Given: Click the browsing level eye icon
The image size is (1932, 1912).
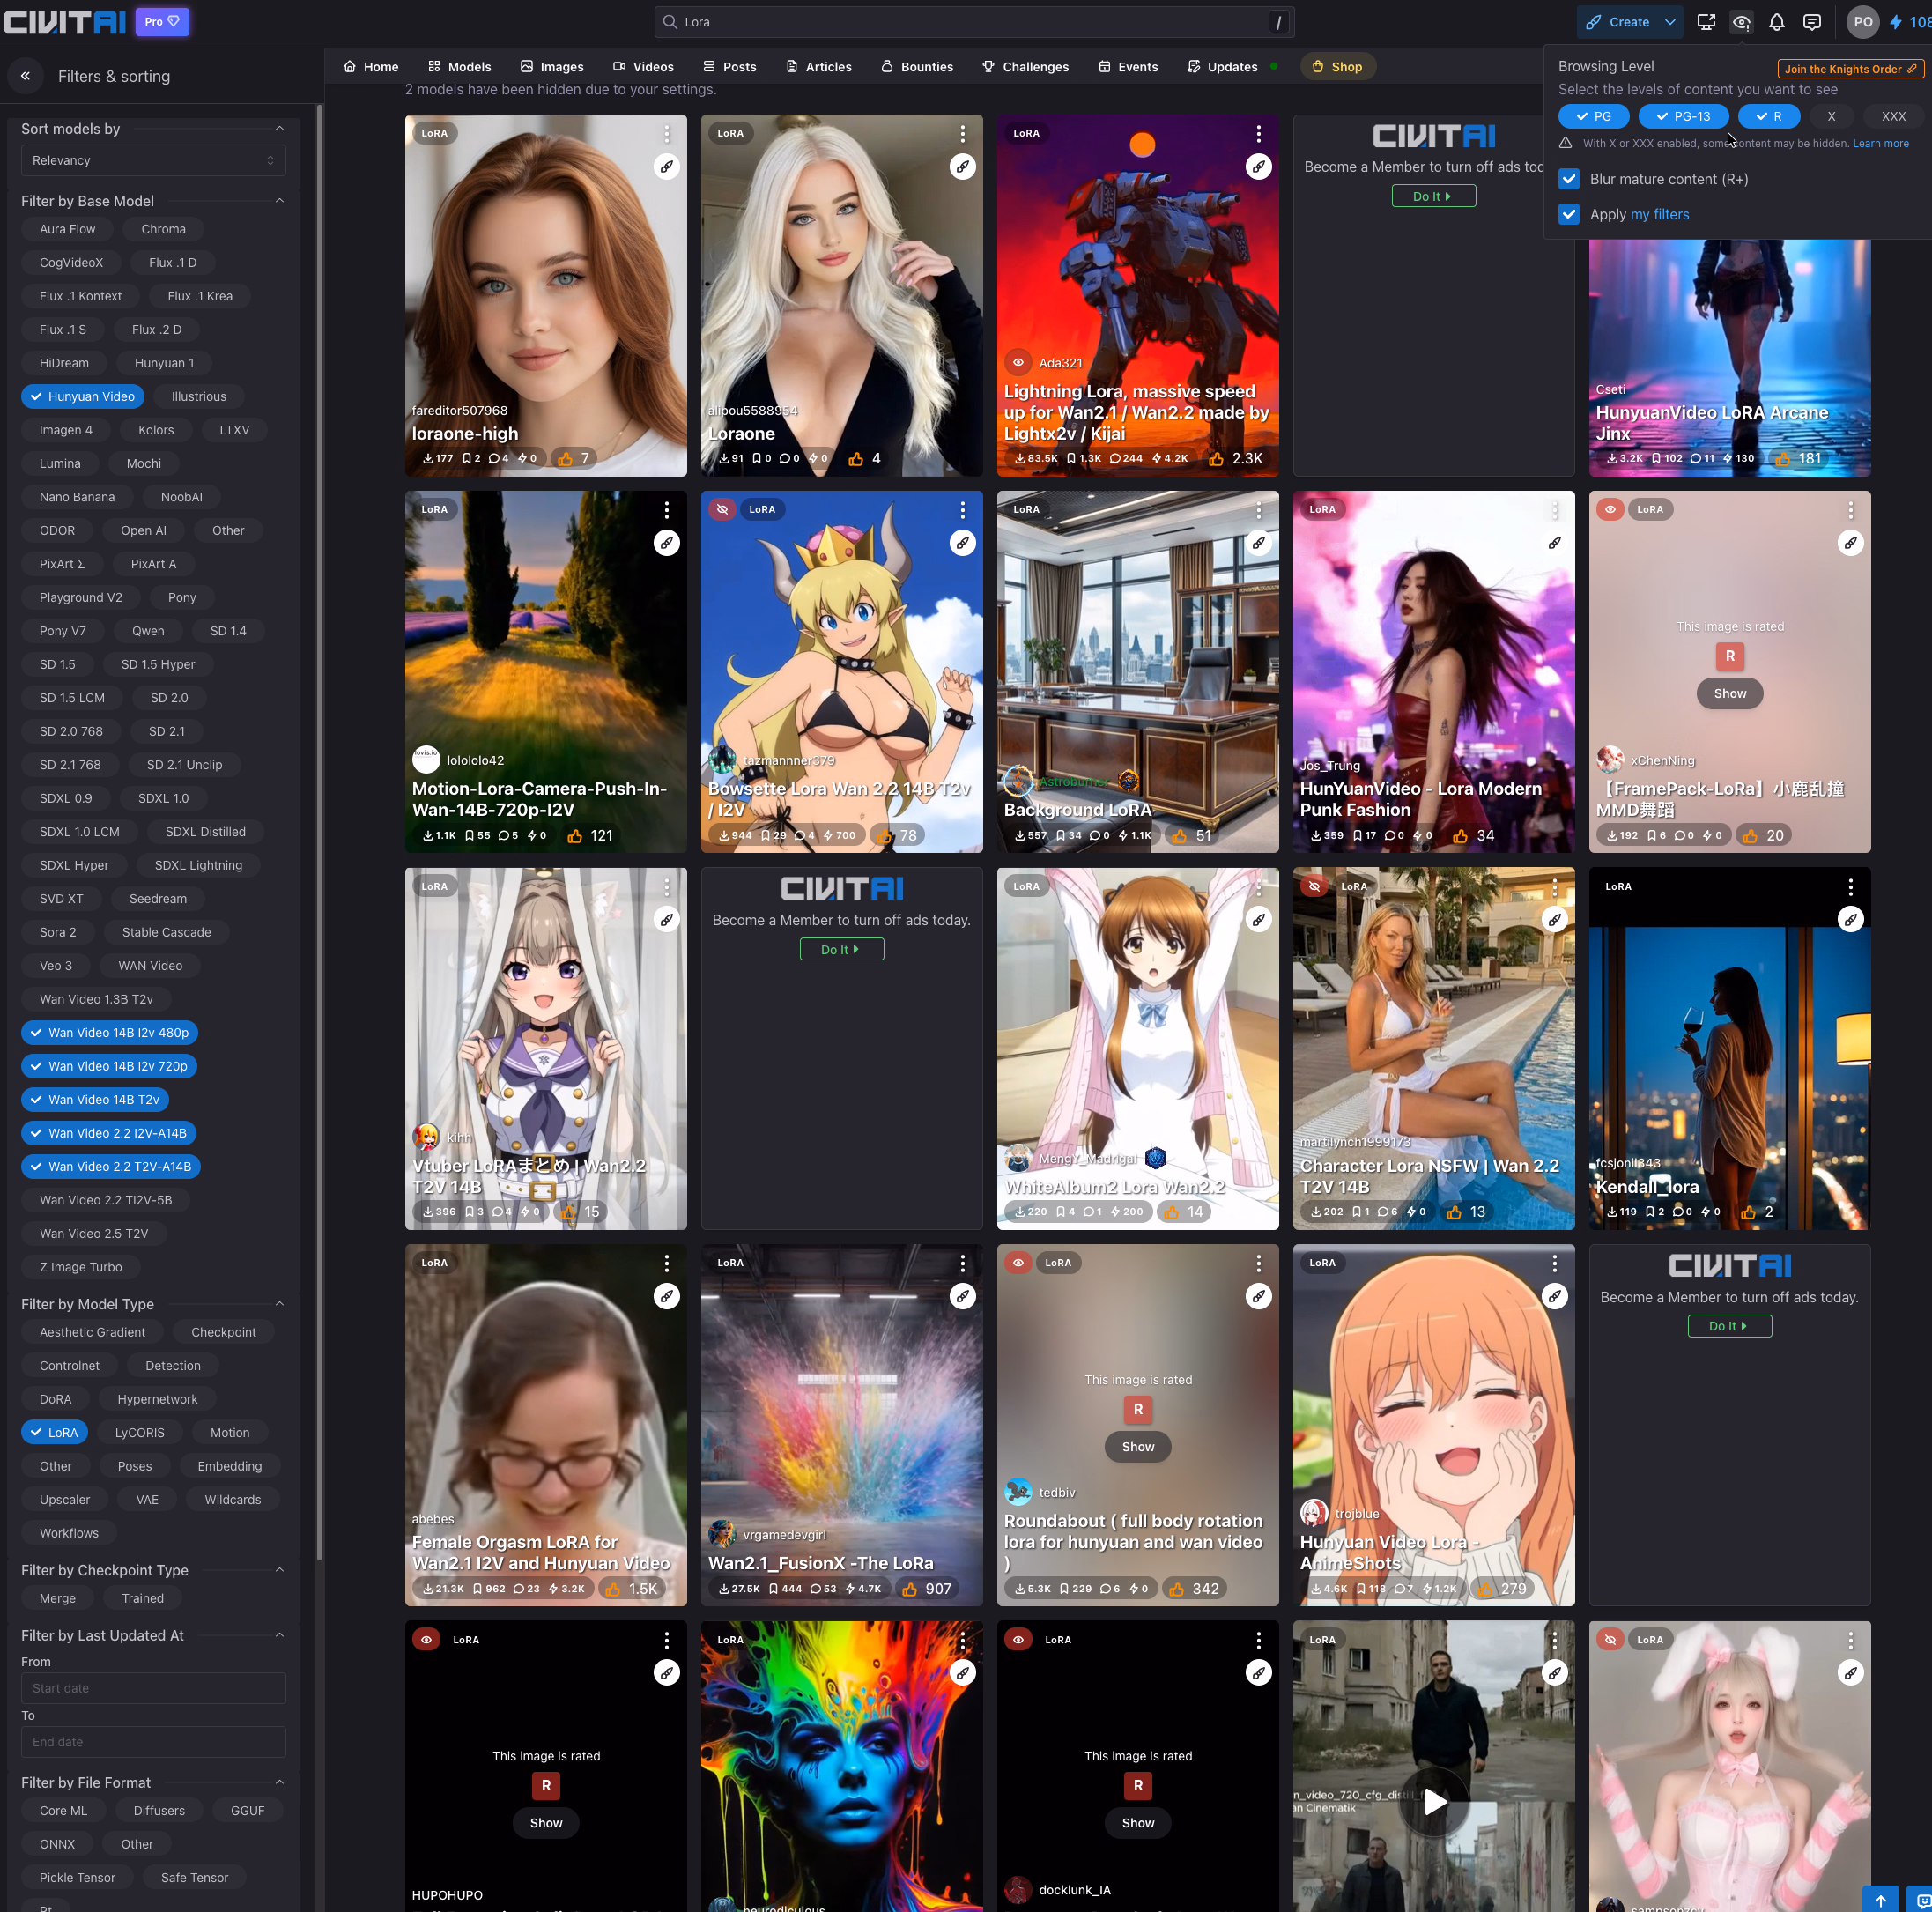Looking at the screenshot, I should click(1741, 22).
